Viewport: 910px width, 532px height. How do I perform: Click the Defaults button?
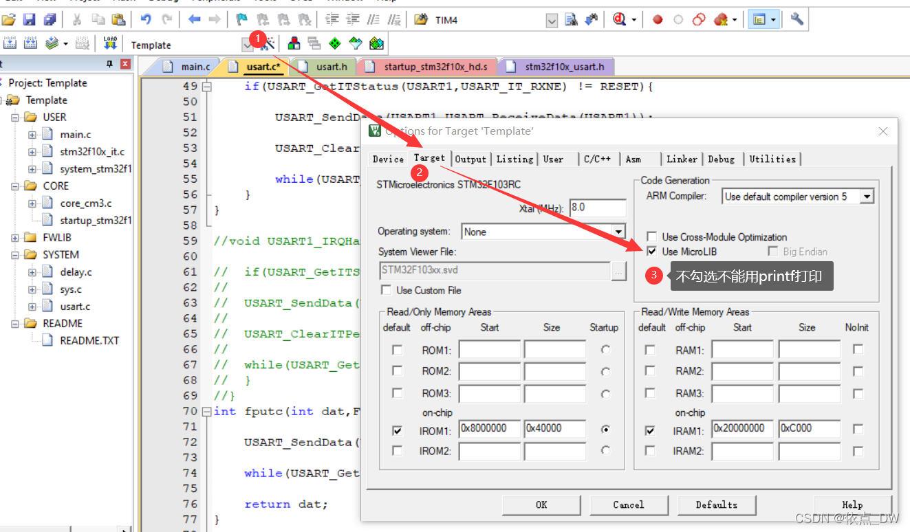(716, 505)
